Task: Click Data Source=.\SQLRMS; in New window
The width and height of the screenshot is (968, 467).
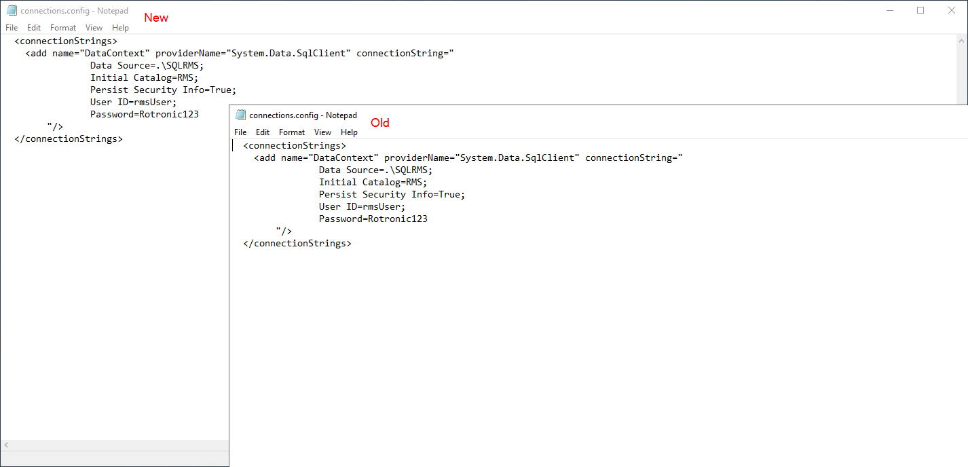Action: coord(147,65)
